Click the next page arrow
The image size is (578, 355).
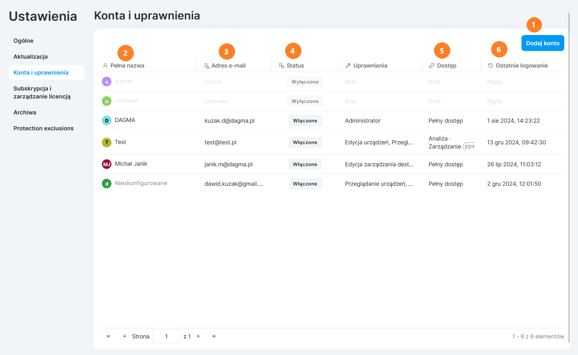tap(199, 336)
